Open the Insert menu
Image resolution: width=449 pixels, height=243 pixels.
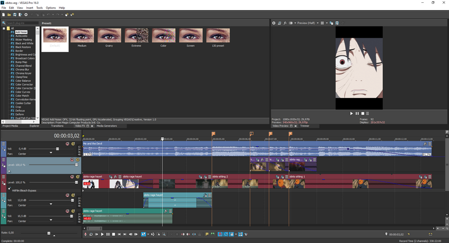(x=29, y=8)
